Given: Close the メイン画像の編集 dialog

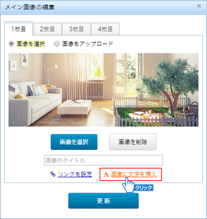Looking at the screenshot, I should pos(199,6).
